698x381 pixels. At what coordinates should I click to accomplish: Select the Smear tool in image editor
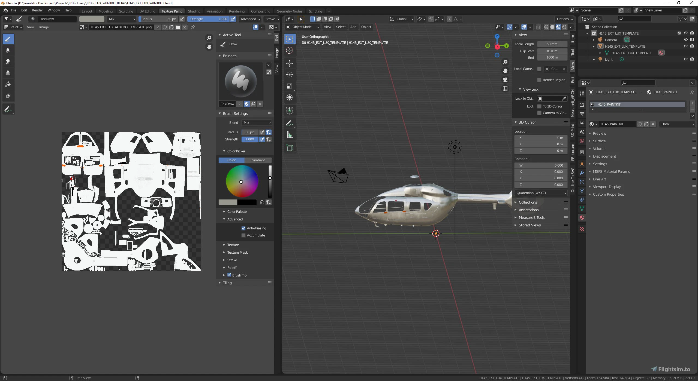[x=8, y=62]
